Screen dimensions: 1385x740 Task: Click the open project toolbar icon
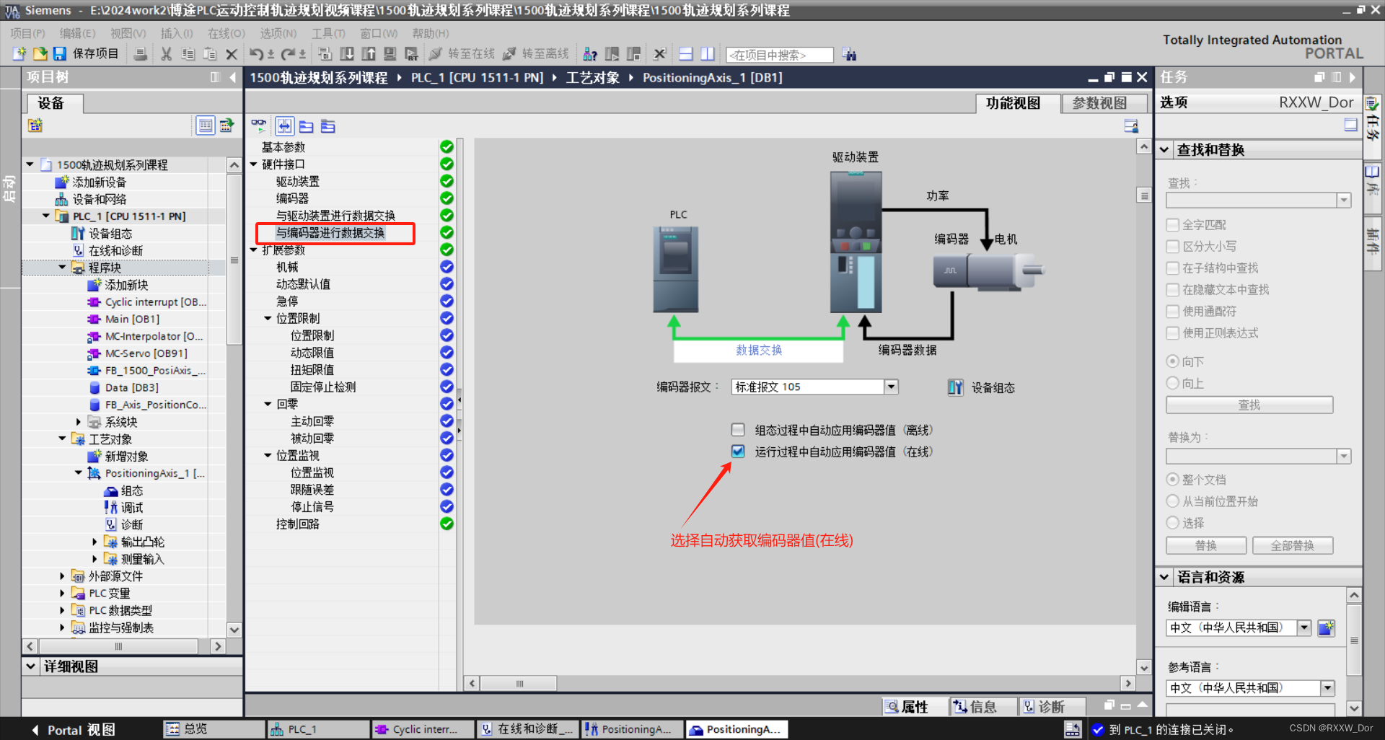[x=40, y=54]
